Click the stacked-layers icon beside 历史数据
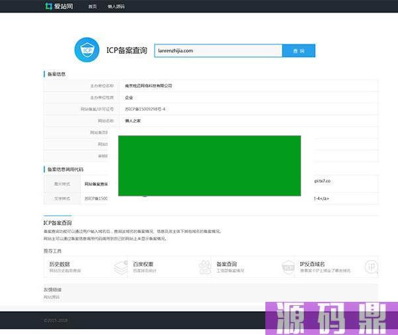Viewport: 398px width, 335px height. point(121,267)
